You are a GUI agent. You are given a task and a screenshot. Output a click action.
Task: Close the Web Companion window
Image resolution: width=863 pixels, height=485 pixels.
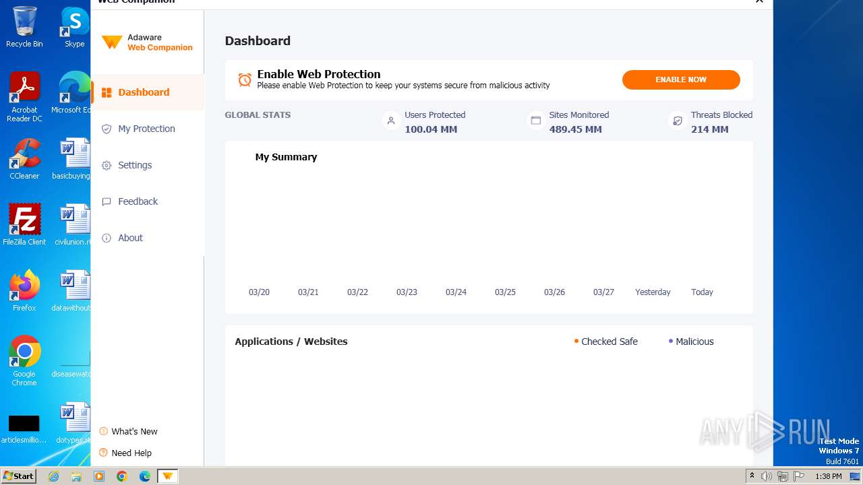click(759, 2)
